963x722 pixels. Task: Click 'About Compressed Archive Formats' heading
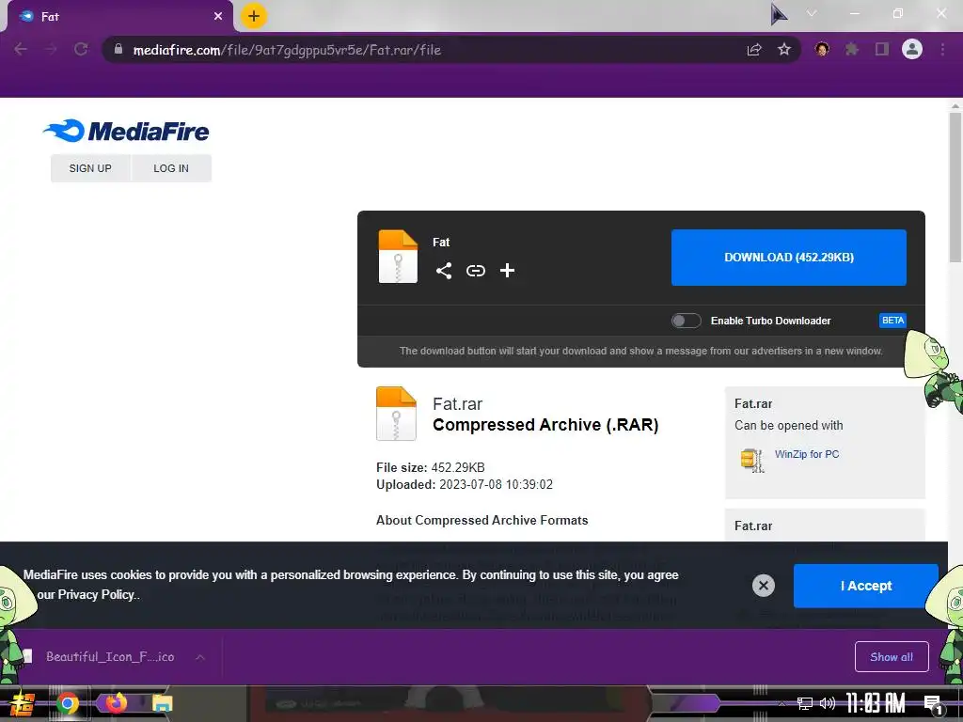click(x=482, y=520)
